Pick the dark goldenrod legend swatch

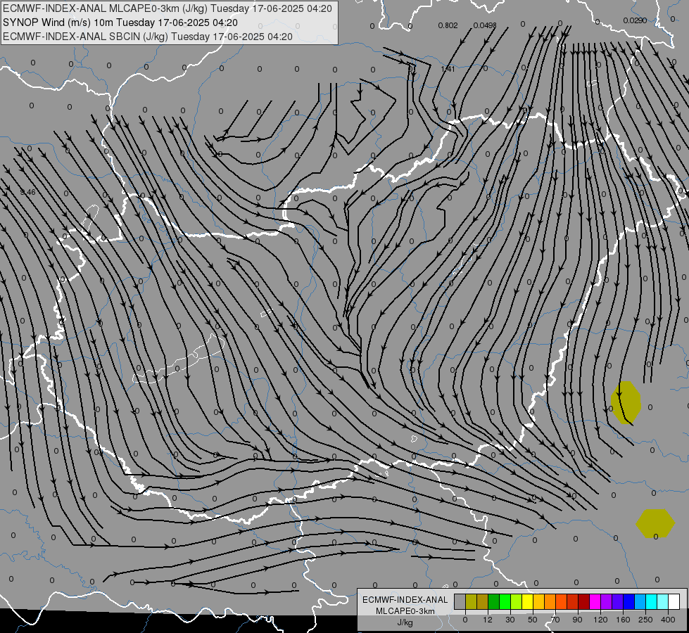(x=482, y=601)
